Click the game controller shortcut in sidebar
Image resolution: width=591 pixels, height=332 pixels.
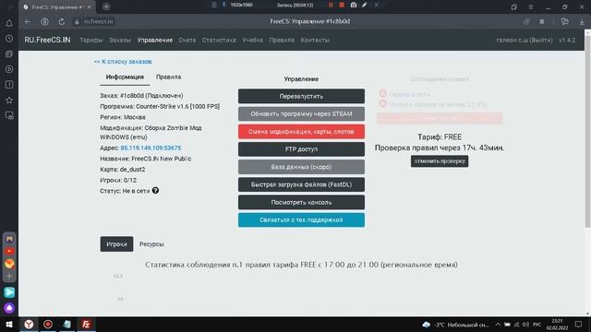(9, 239)
